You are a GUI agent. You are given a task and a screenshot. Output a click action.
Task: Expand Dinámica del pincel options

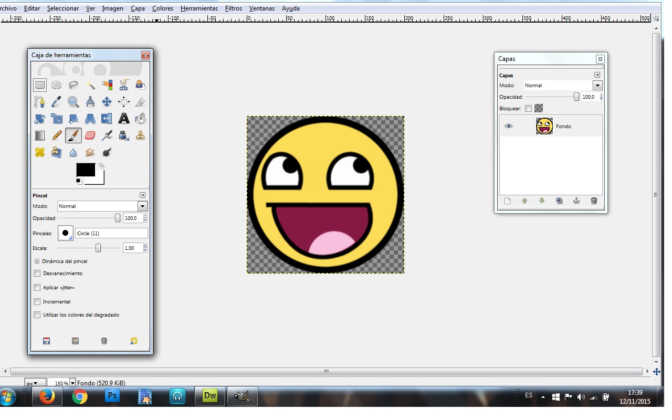(37, 261)
